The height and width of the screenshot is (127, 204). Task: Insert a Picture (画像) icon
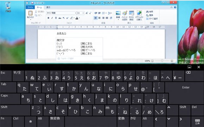coord(118,13)
